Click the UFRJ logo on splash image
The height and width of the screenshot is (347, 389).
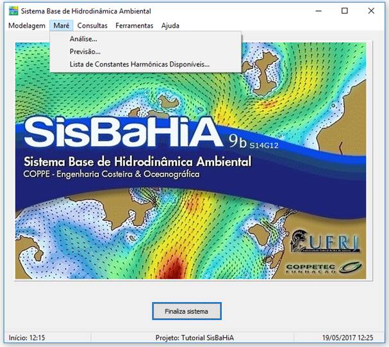click(x=326, y=241)
